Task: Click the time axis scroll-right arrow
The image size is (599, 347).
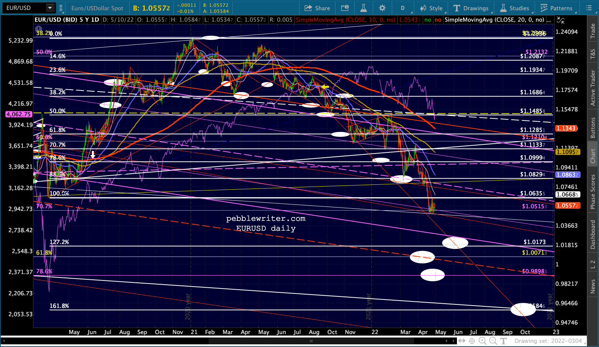Action: point(454,341)
